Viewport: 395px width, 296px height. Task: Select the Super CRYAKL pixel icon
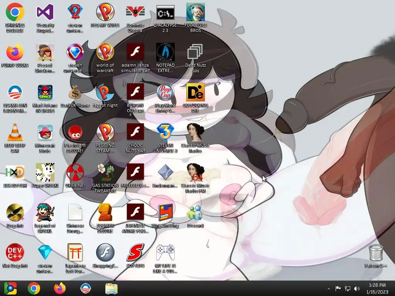(x=45, y=172)
